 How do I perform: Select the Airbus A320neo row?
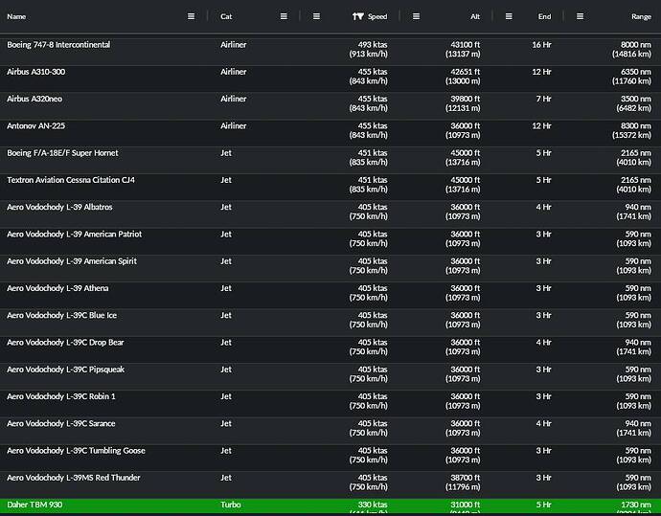[37, 99]
